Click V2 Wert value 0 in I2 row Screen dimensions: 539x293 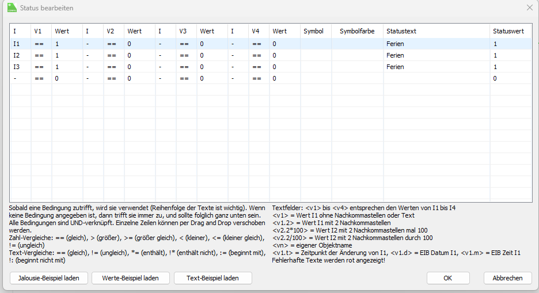click(x=139, y=55)
